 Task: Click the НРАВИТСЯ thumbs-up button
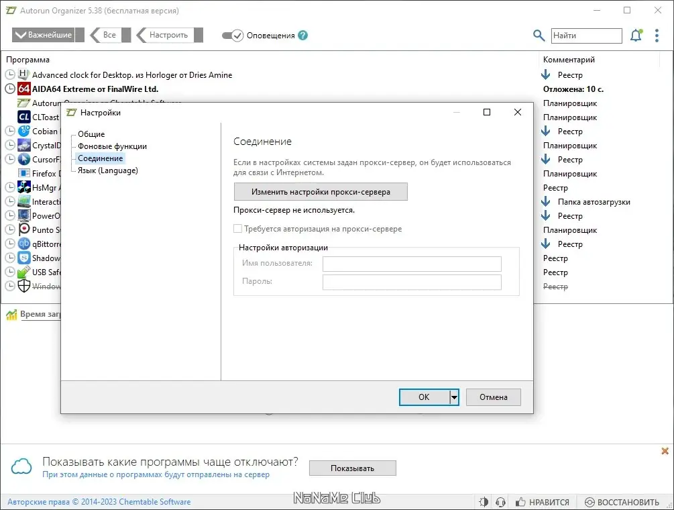542,502
